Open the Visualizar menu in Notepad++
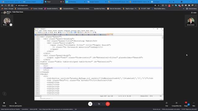 (50, 31)
